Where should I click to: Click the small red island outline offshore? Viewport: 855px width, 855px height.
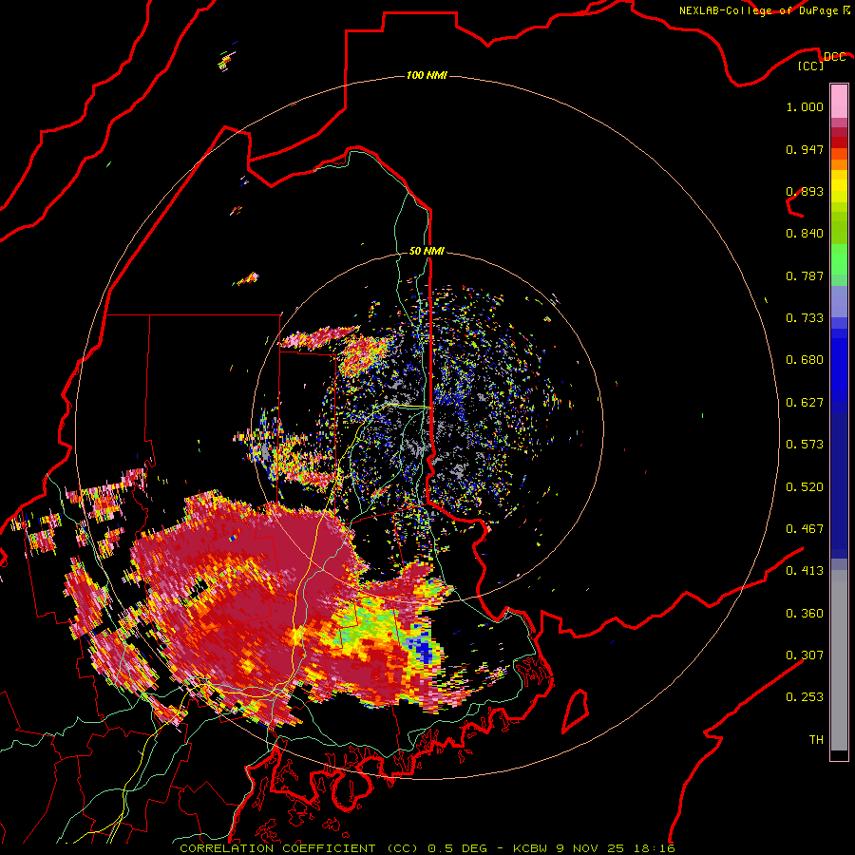point(576,712)
